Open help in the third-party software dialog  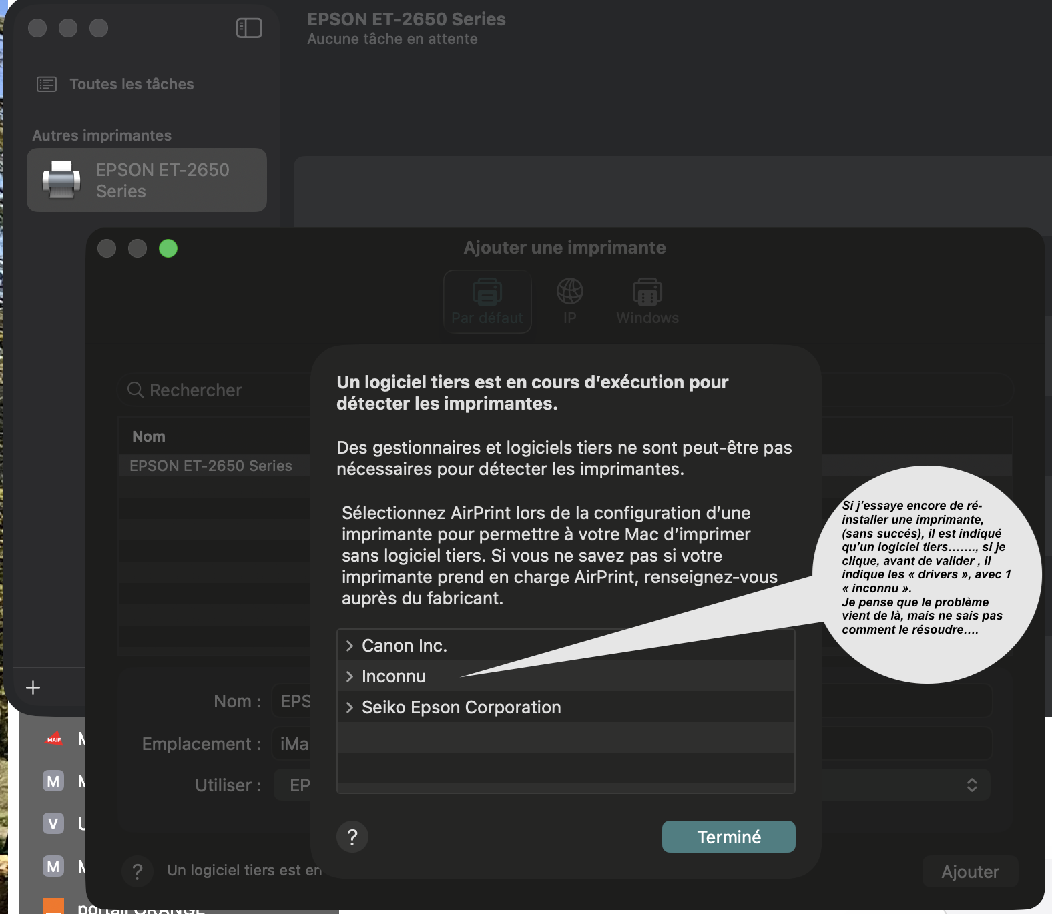tap(352, 837)
